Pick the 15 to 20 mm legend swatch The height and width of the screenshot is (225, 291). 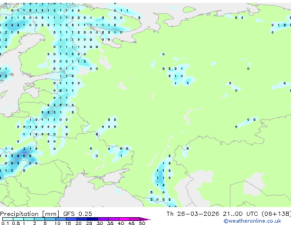[72, 219]
